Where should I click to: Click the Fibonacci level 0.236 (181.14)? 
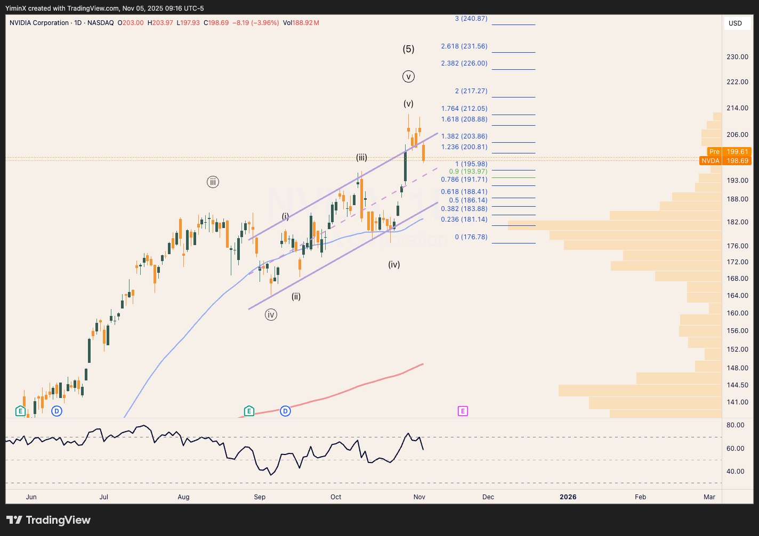click(x=464, y=220)
